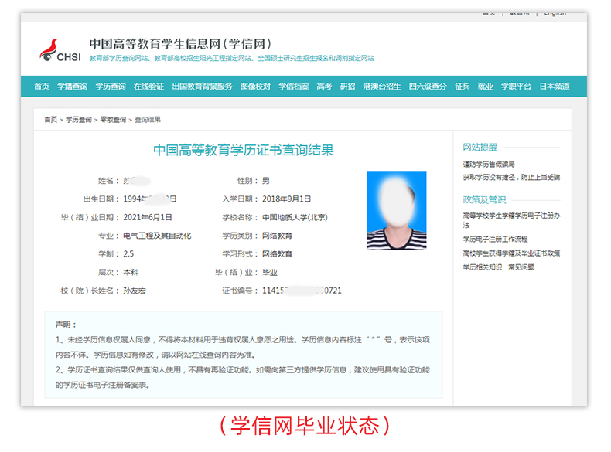The image size is (611, 452).
Task: Open 学信档案 navigation item
Action: tap(293, 87)
